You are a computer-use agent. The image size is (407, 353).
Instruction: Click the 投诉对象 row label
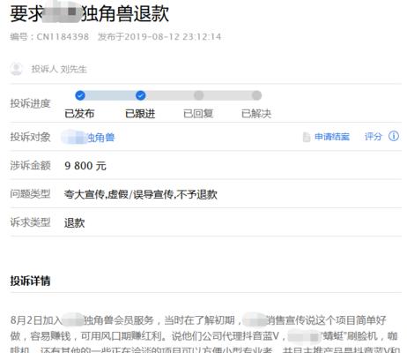30,137
